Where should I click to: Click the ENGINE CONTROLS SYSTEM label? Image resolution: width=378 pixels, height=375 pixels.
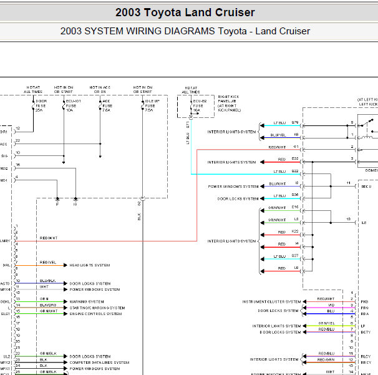pos(95,314)
